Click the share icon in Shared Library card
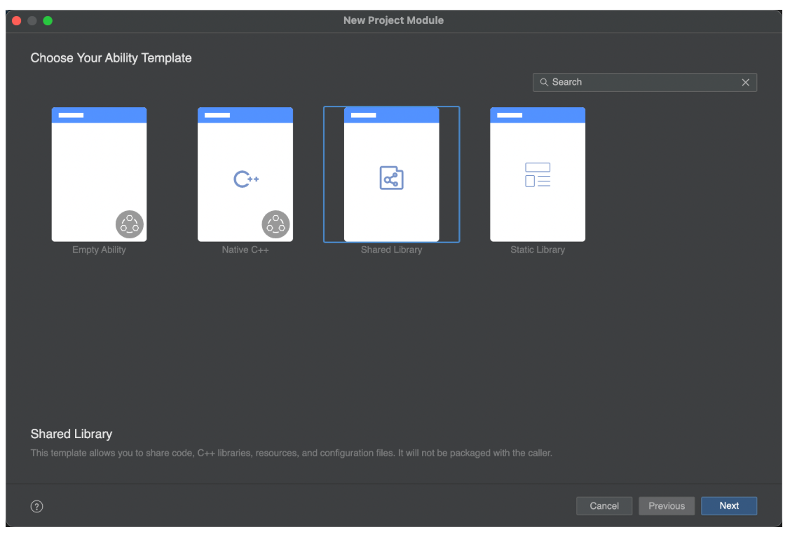The height and width of the screenshot is (539, 790). click(391, 178)
